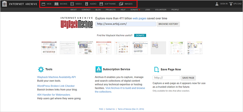Screen dimensions: 243x112
Task: Click the Internet Archive header text
Action: [23, 4]
